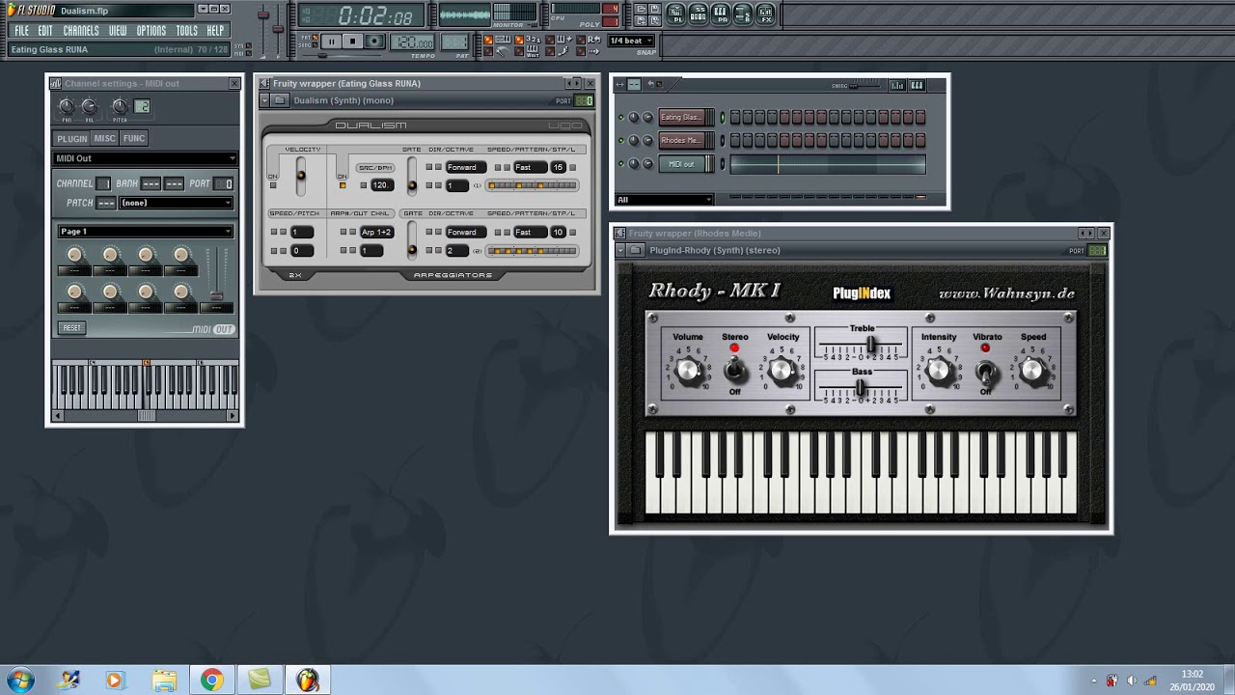Switch to PLUGIN tab in channel settings
Image resolution: width=1235 pixels, height=695 pixels.
[x=71, y=138]
